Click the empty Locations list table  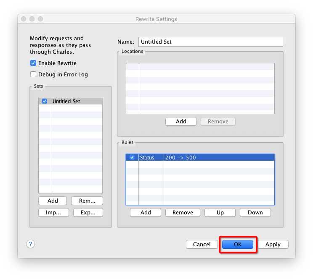point(200,89)
